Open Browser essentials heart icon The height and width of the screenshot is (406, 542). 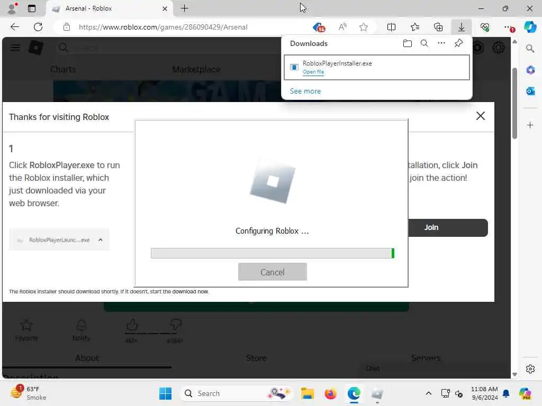(x=485, y=27)
